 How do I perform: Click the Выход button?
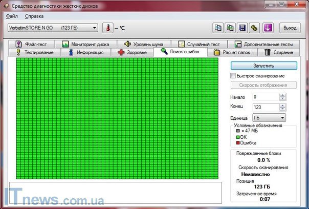point(290,28)
